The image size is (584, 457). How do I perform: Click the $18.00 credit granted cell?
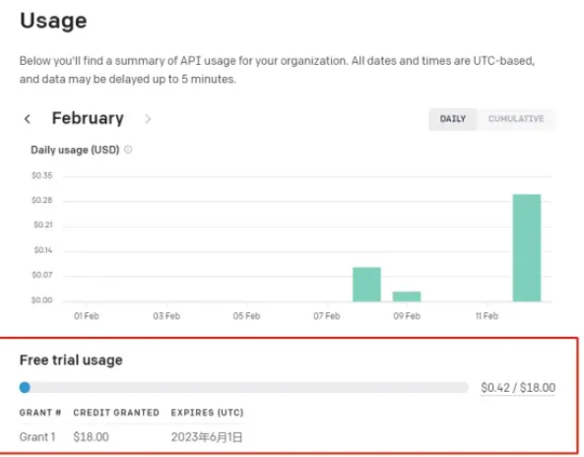(x=91, y=437)
